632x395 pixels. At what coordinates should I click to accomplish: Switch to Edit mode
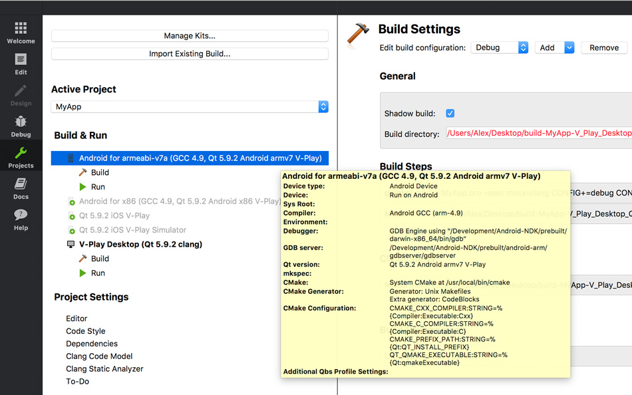pyautogui.click(x=21, y=64)
